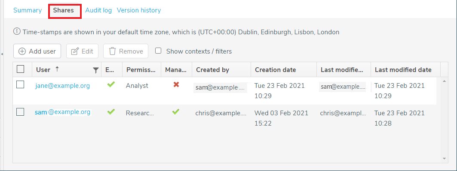Click green enabled tick for jane@example.org
Viewport: 457px width, 171px height.
click(x=111, y=84)
